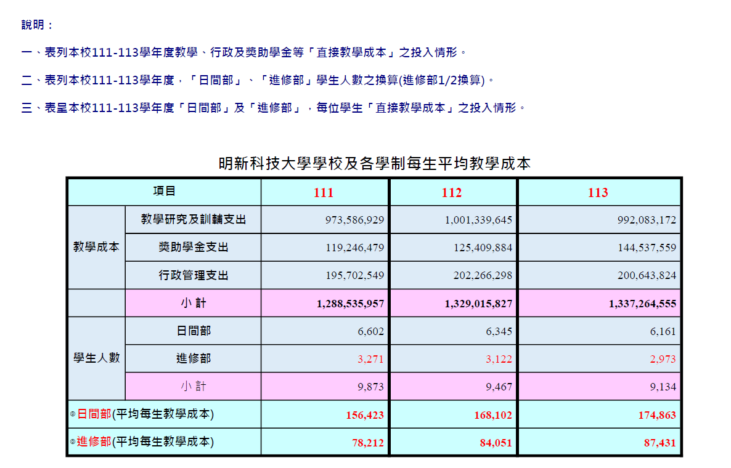Click the second note line about 學生人數之換算

coord(258,80)
